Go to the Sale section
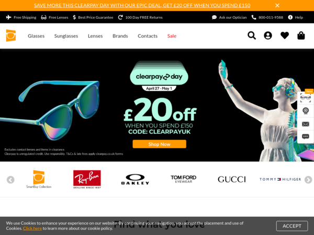 [x=172, y=36]
